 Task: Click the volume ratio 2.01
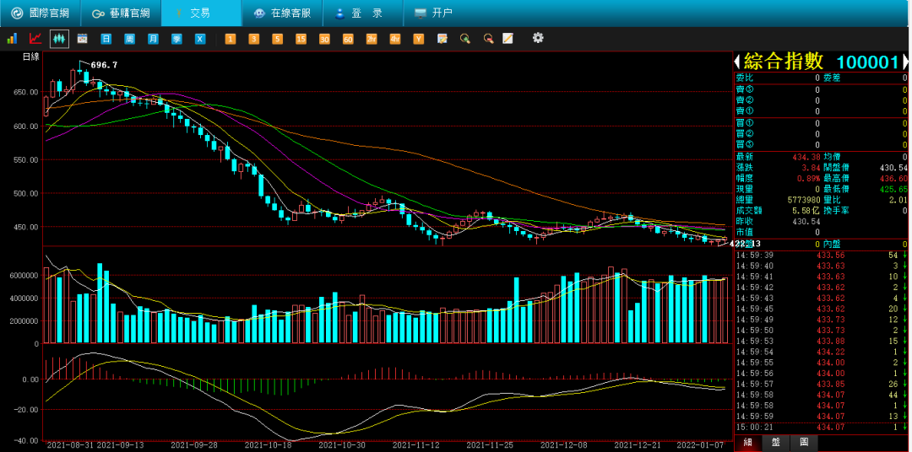point(898,200)
